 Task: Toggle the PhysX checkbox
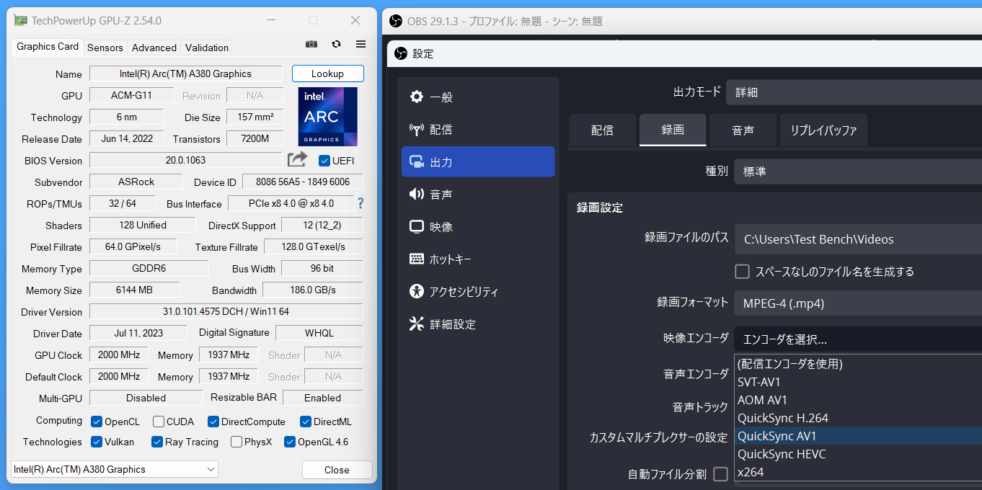coord(236,442)
